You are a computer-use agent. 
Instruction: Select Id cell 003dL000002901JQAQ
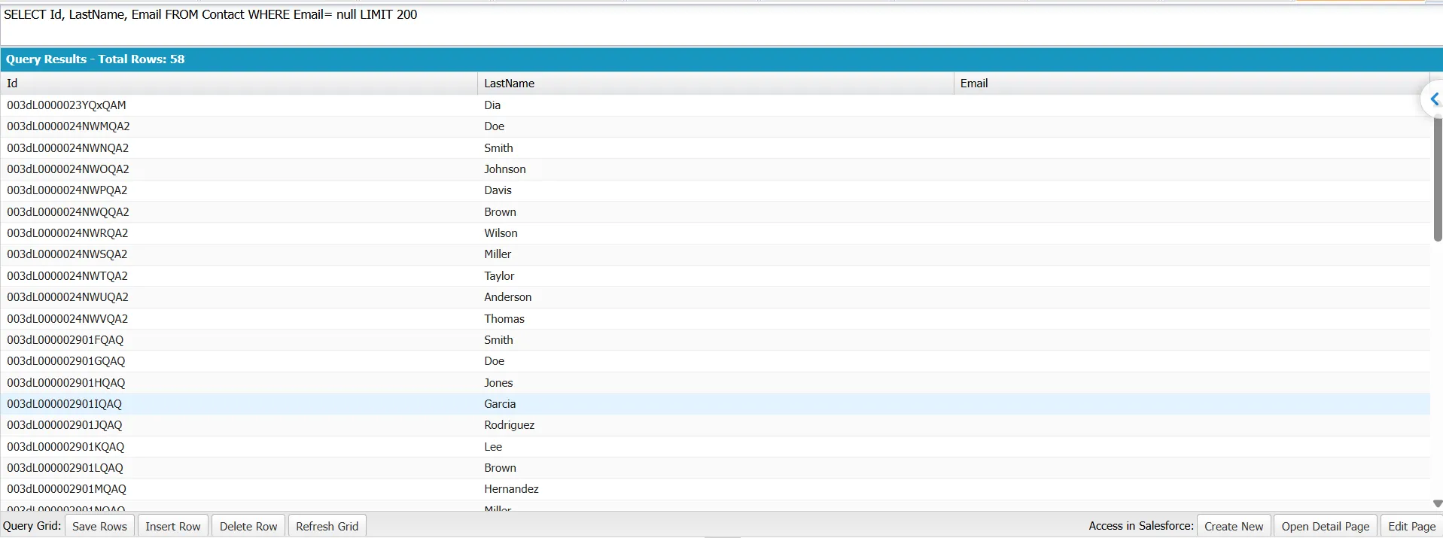point(239,425)
